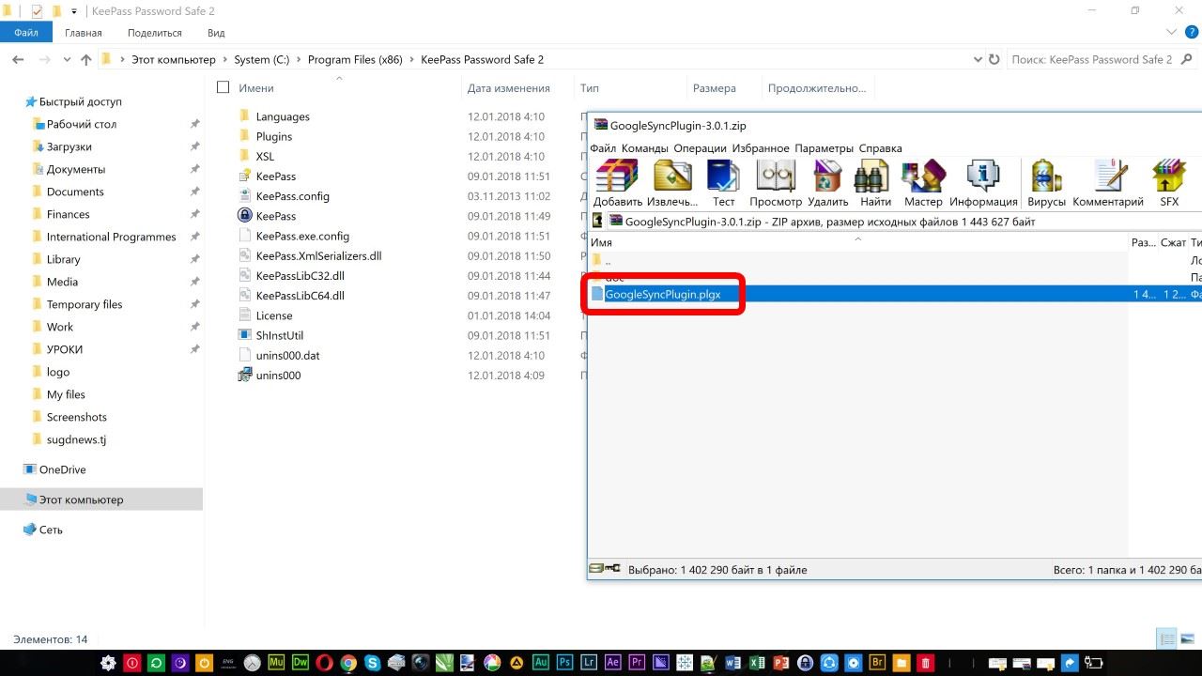Click the Photoshop taskbar icon
1202x676 pixels.
tap(565, 663)
